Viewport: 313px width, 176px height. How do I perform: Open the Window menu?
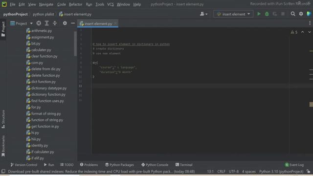tap(123, 4)
